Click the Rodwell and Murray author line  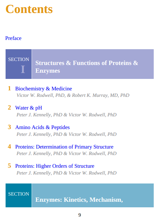[73, 95]
